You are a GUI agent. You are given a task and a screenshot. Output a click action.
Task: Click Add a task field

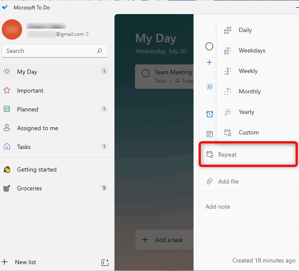(164, 240)
